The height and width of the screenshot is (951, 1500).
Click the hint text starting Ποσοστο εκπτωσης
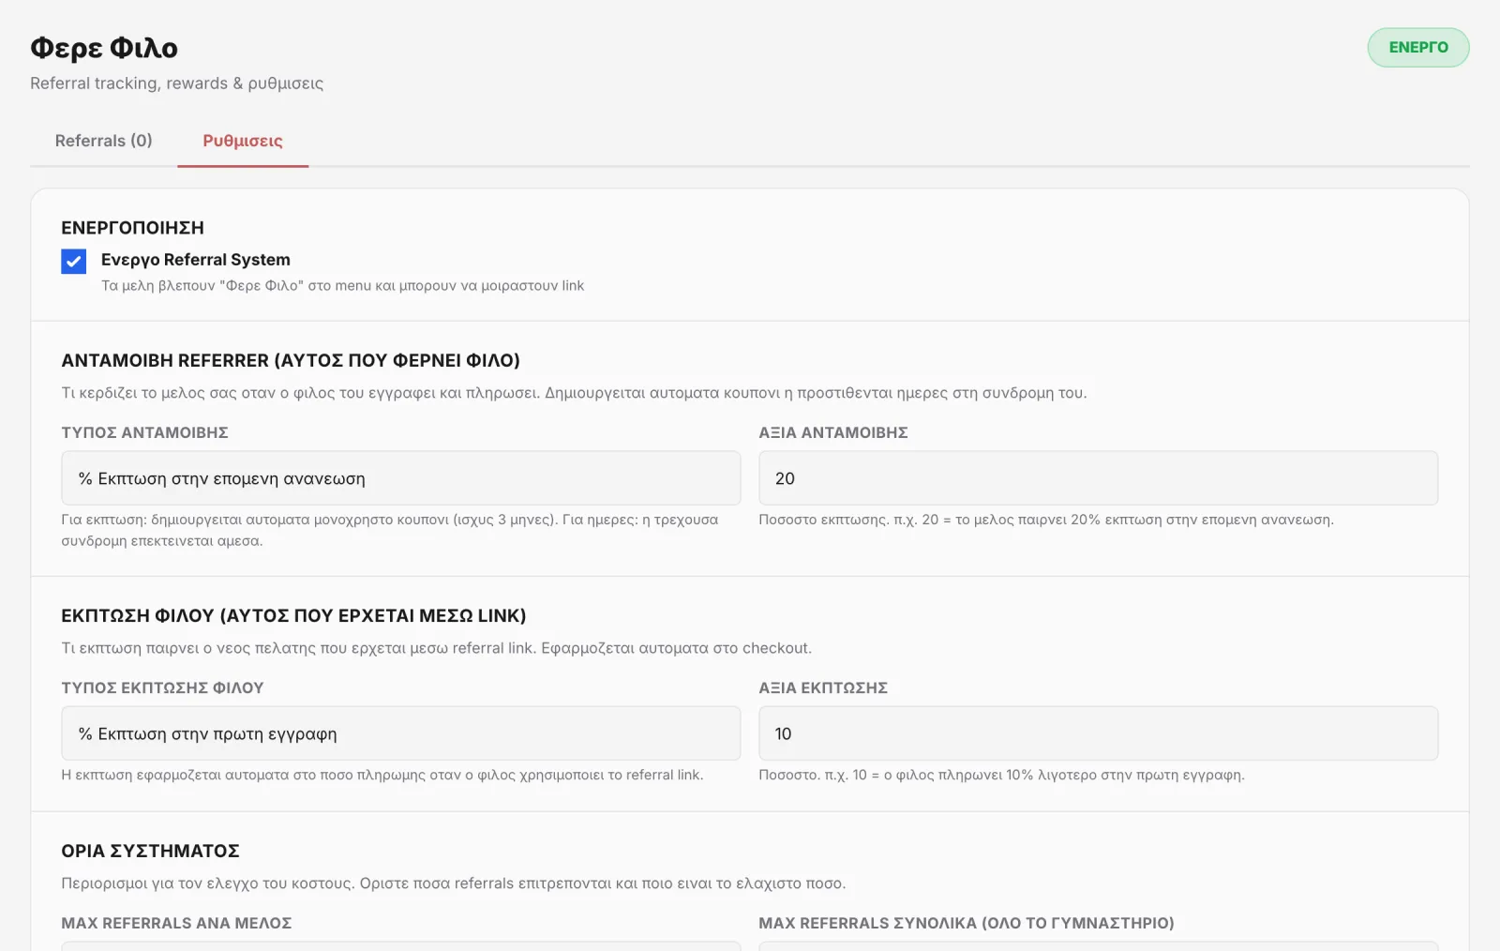pyautogui.click(x=1046, y=520)
